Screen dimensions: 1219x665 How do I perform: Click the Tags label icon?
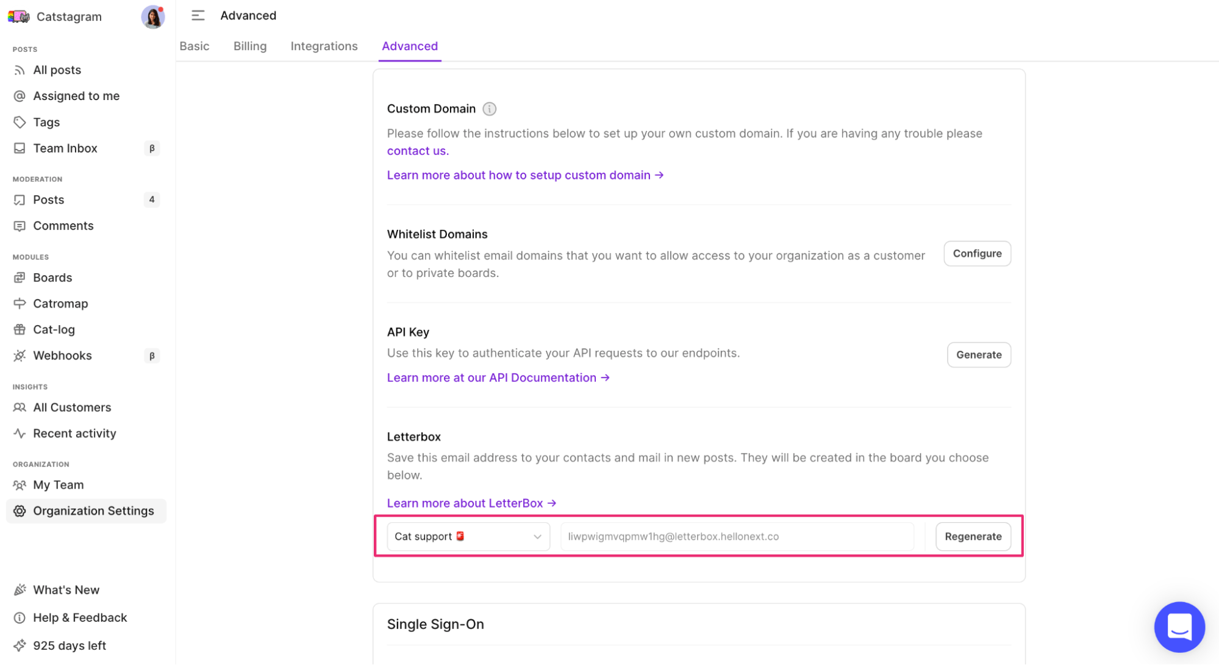(20, 122)
